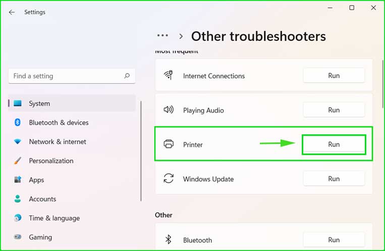Click the search magnifier icon

127,76
